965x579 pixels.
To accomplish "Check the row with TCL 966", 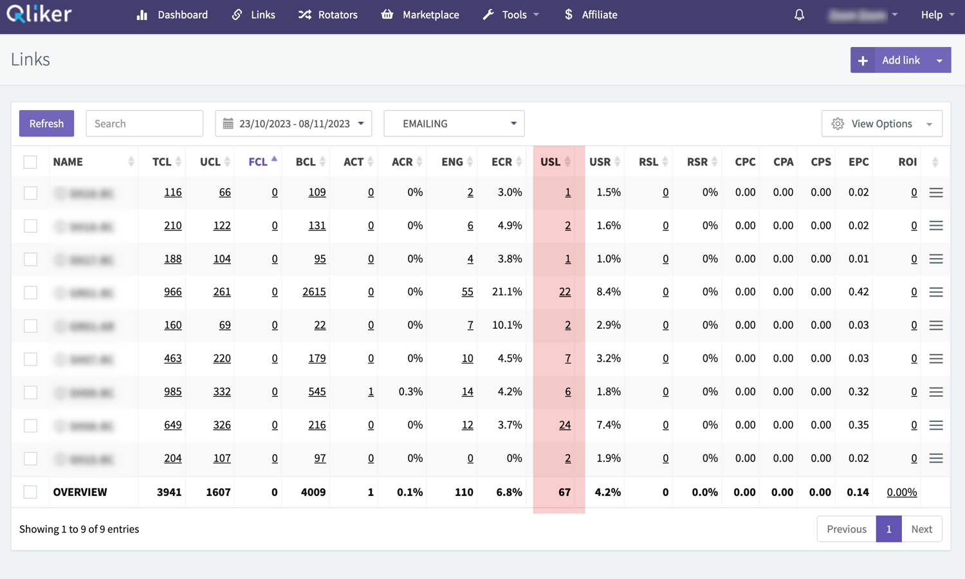I will [30, 292].
